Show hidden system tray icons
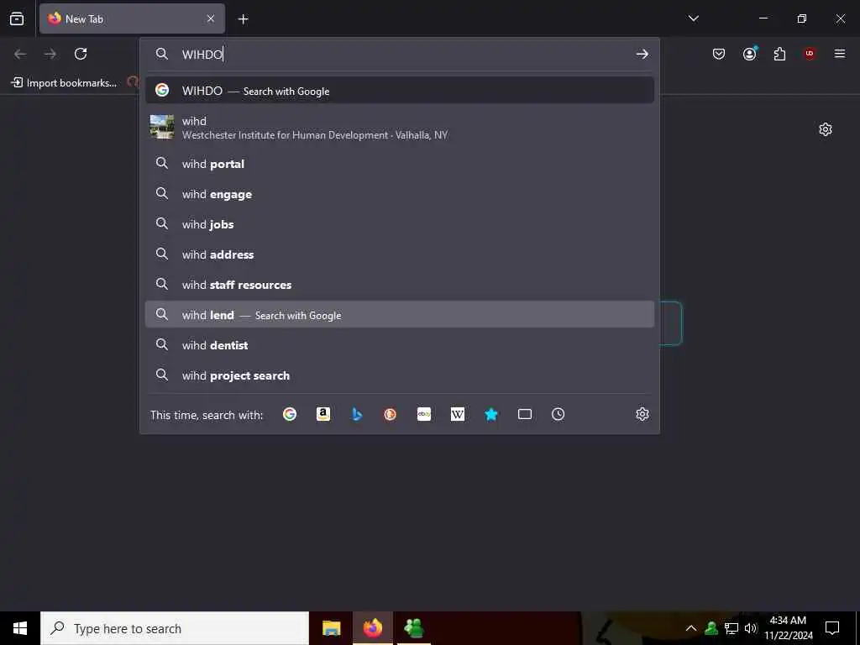The width and height of the screenshot is (860, 645). (691, 628)
